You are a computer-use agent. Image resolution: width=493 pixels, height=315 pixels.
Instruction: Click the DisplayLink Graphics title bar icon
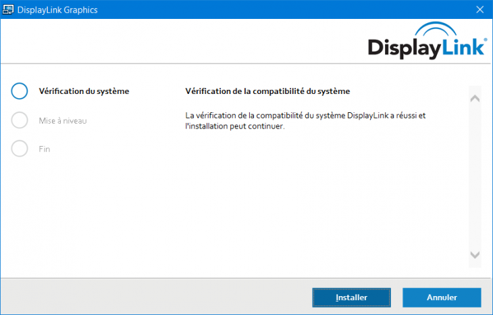click(8, 9)
